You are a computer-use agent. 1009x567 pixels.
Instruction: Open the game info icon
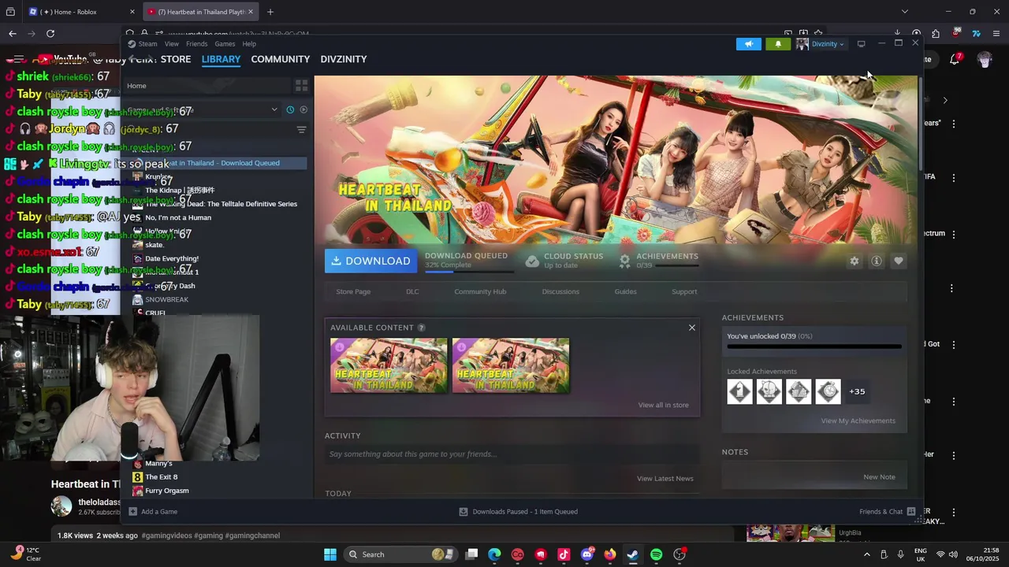876,261
